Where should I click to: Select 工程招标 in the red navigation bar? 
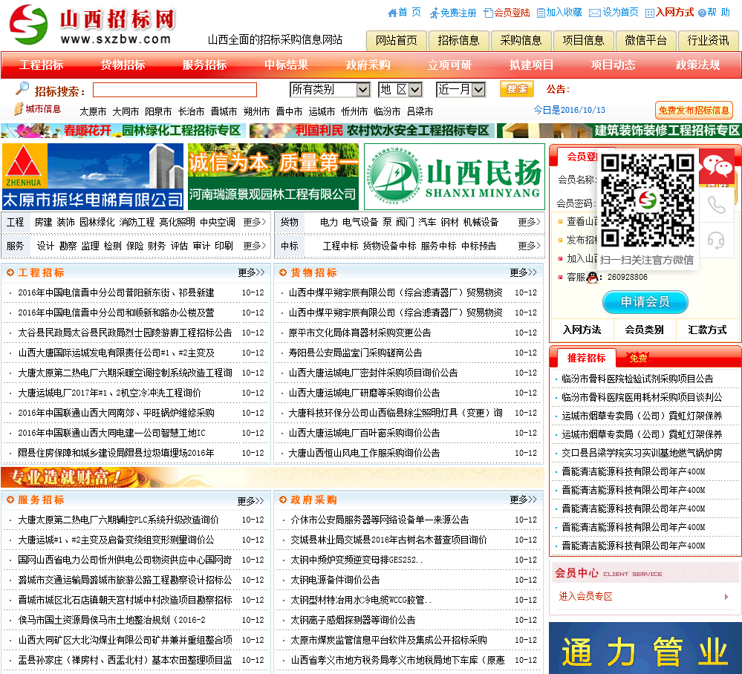pos(42,65)
